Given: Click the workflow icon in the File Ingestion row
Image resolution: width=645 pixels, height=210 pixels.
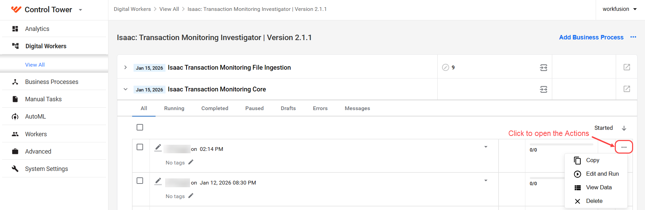Looking at the screenshot, I should [544, 68].
